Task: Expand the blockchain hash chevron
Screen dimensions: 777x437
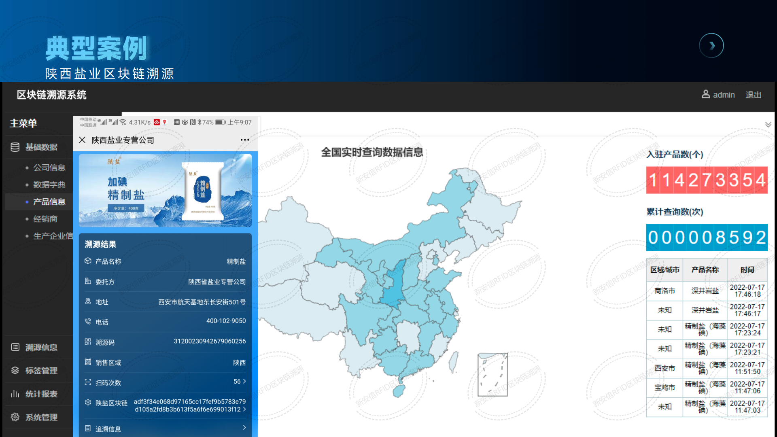Action: tap(244, 409)
